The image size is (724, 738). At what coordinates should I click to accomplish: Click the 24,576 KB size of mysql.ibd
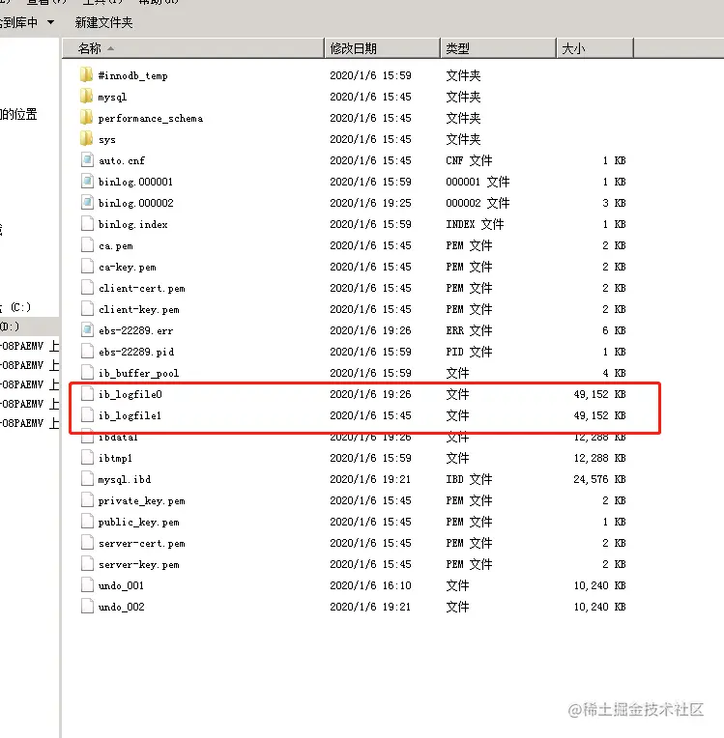(x=599, y=479)
